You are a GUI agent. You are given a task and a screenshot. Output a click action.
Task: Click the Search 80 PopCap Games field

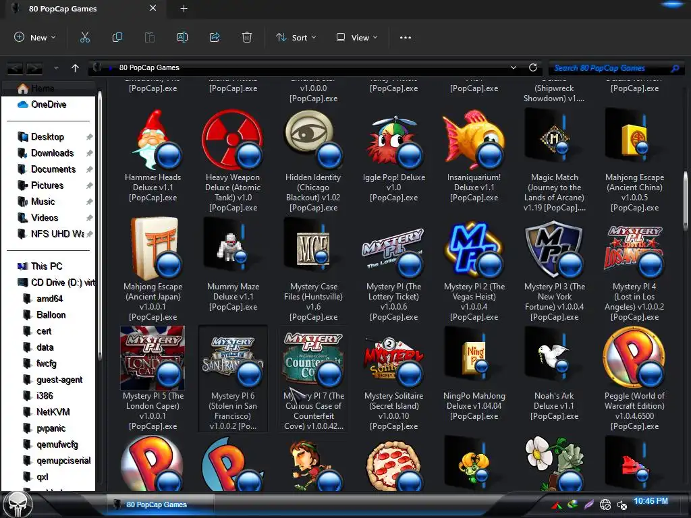617,68
